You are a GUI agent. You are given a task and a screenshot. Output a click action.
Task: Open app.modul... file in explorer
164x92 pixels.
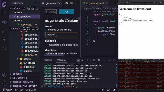pyautogui.click(x=32, y=51)
